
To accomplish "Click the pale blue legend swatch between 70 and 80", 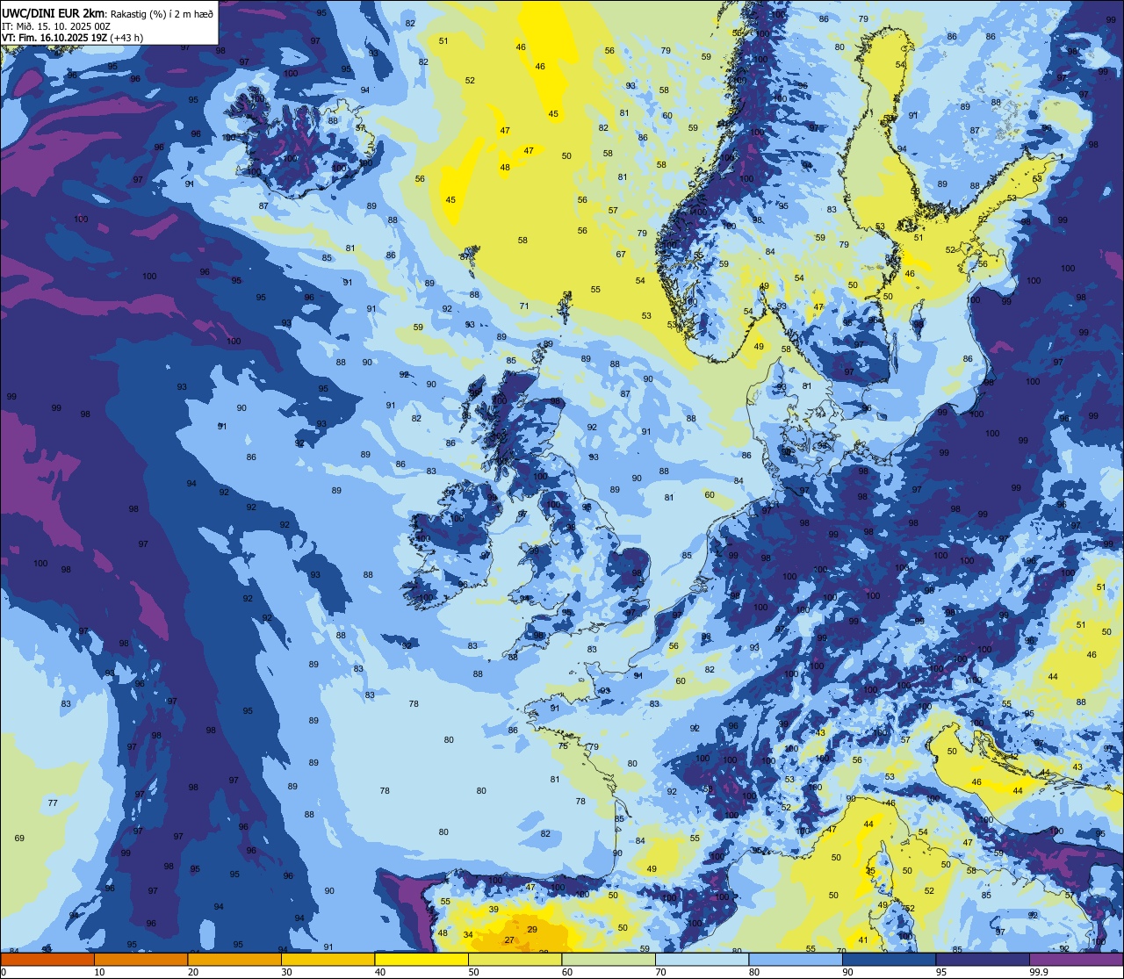I will click(x=702, y=959).
